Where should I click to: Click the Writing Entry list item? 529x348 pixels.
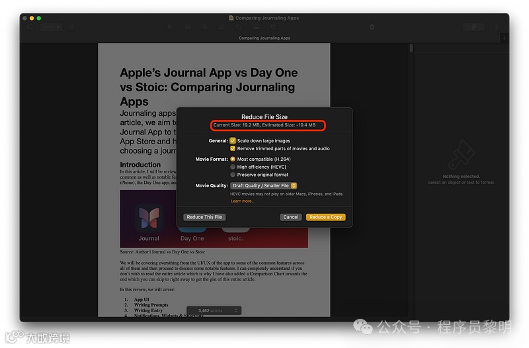148,310
